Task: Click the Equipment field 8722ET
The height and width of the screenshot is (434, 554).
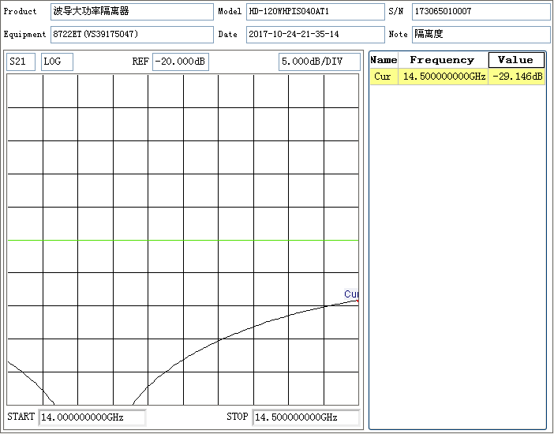Action: click(x=132, y=34)
